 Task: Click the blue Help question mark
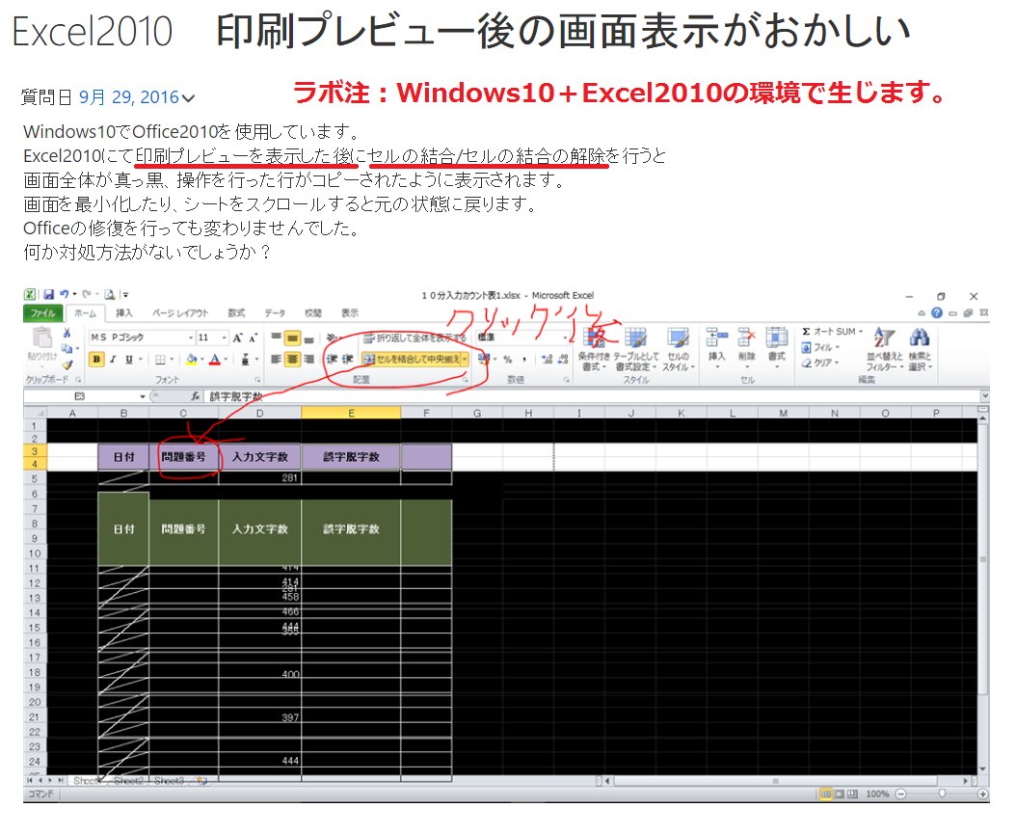click(x=936, y=312)
